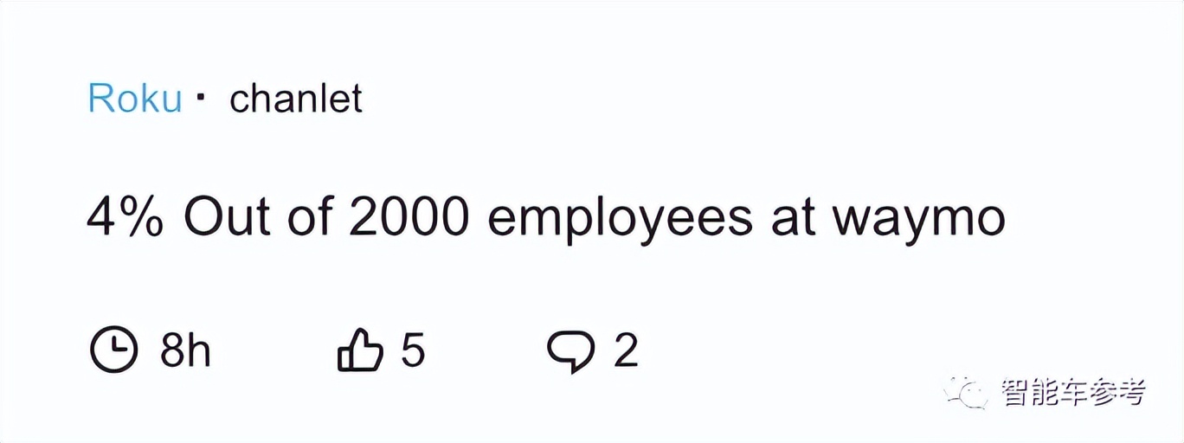This screenshot has width=1184, height=443.
Task: Click the 8h posted time label
Action: [x=185, y=351]
